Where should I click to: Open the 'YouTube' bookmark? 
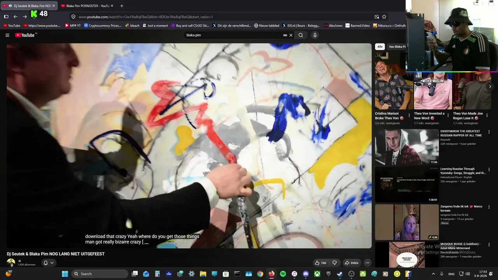coord(12,26)
